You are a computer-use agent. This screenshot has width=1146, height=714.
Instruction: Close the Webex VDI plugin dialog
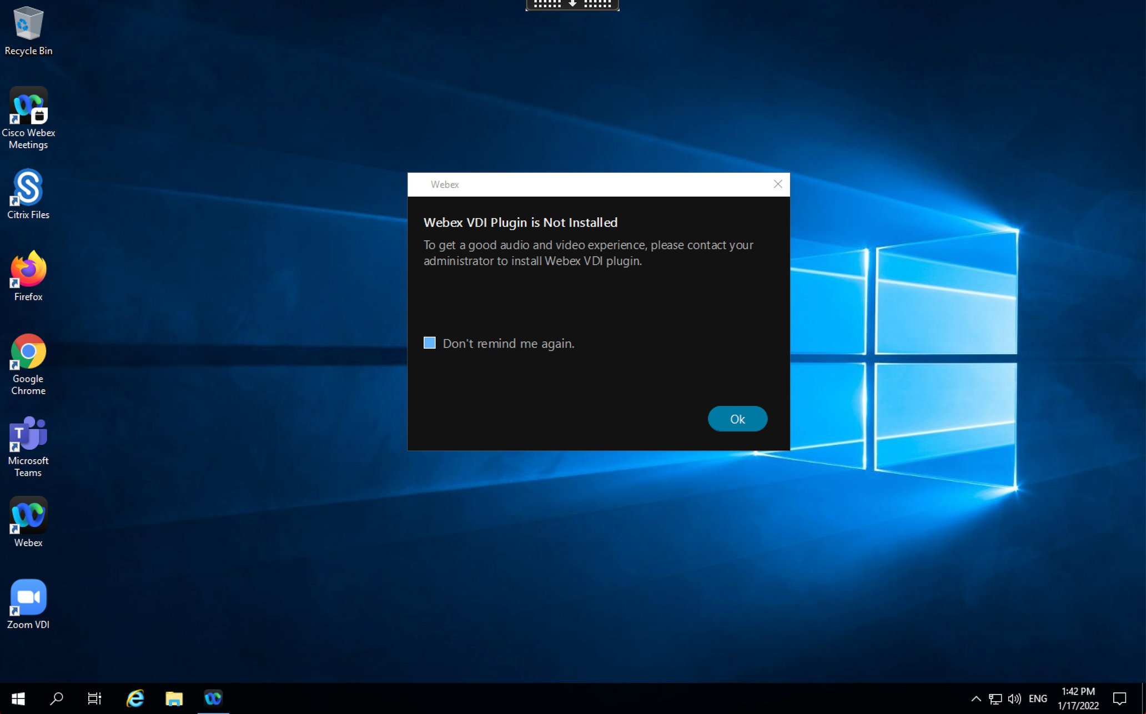point(777,184)
